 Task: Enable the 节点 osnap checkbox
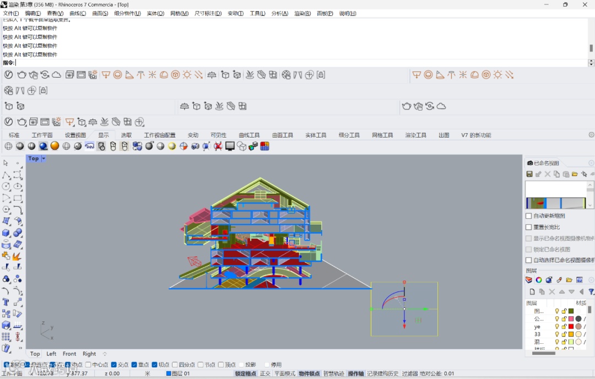(x=201, y=365)
